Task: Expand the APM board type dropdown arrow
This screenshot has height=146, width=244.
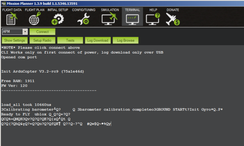Action: [25, 32]
